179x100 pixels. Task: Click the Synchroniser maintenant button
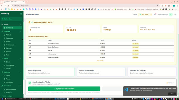point(64,89)
